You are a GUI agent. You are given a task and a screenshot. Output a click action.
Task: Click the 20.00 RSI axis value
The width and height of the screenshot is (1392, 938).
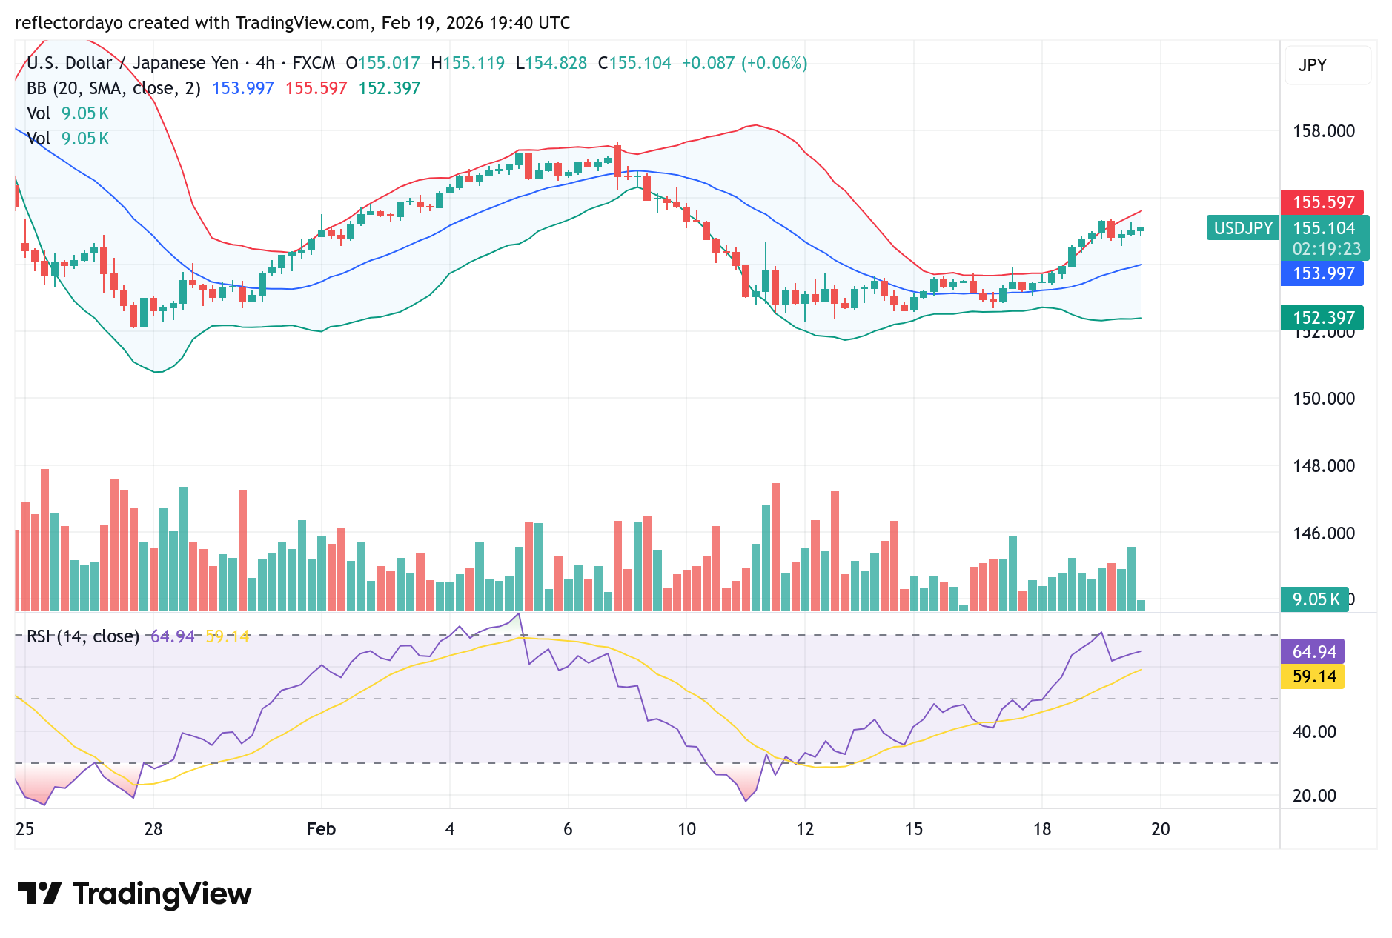tap(1314, 796)
